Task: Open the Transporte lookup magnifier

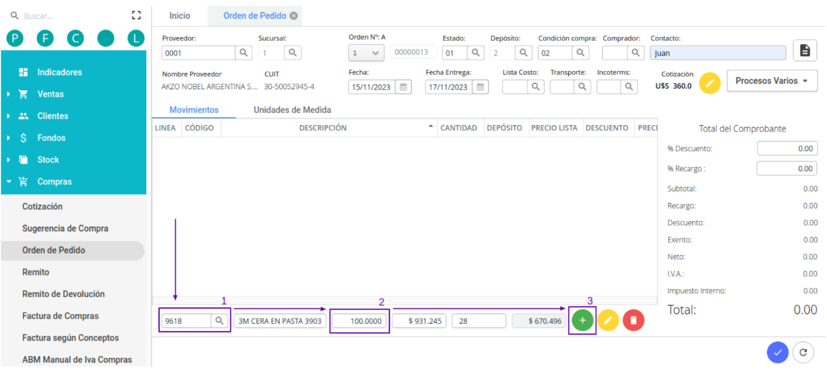Action: (x=582, y=87)
